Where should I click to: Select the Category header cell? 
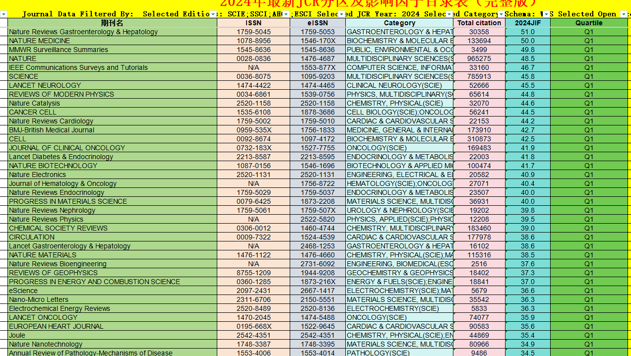pos(399,23)
